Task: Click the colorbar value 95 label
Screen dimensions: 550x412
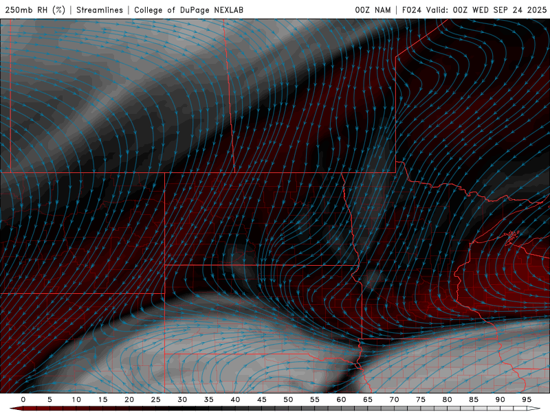Action: tap(527, 400)
